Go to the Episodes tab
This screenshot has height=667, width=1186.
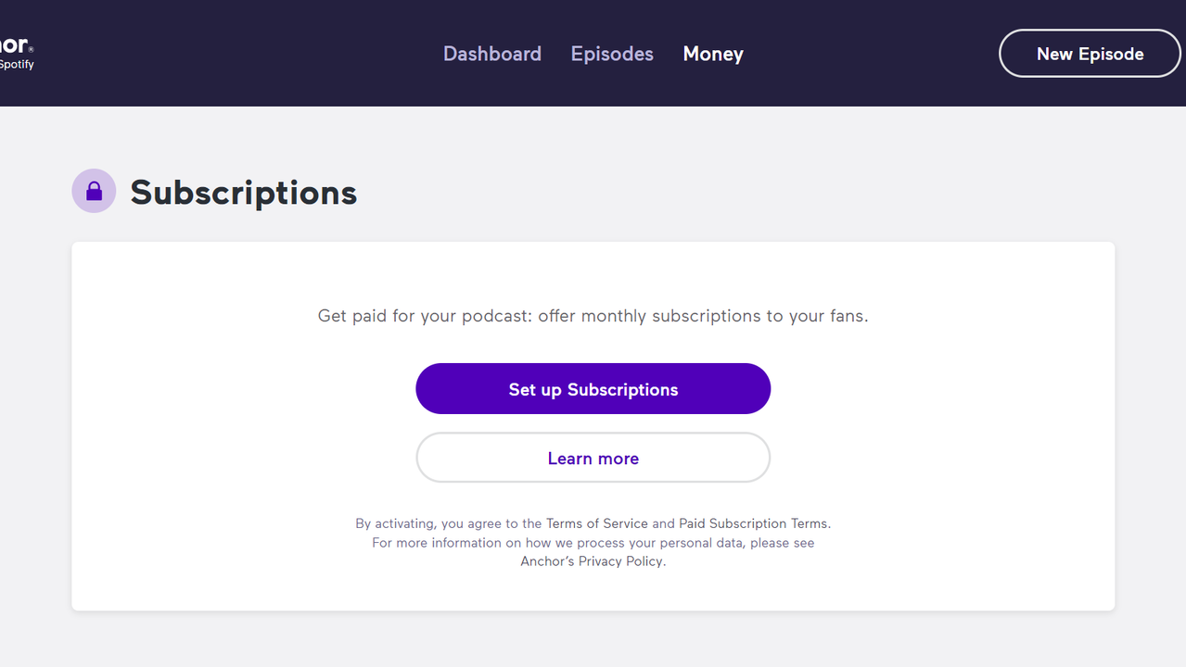pos(612,54)
